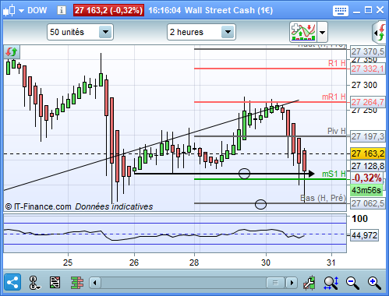Viewport: 389px width, 296px height.
Task: Click scrollbar left arrow
Action: pyautogui.click(x=95, y=283)
